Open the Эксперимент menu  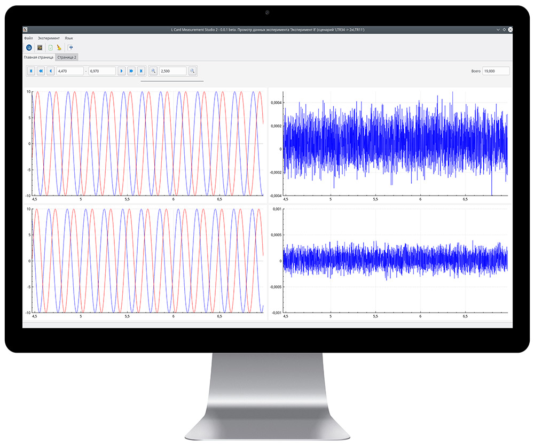[49, 38]
